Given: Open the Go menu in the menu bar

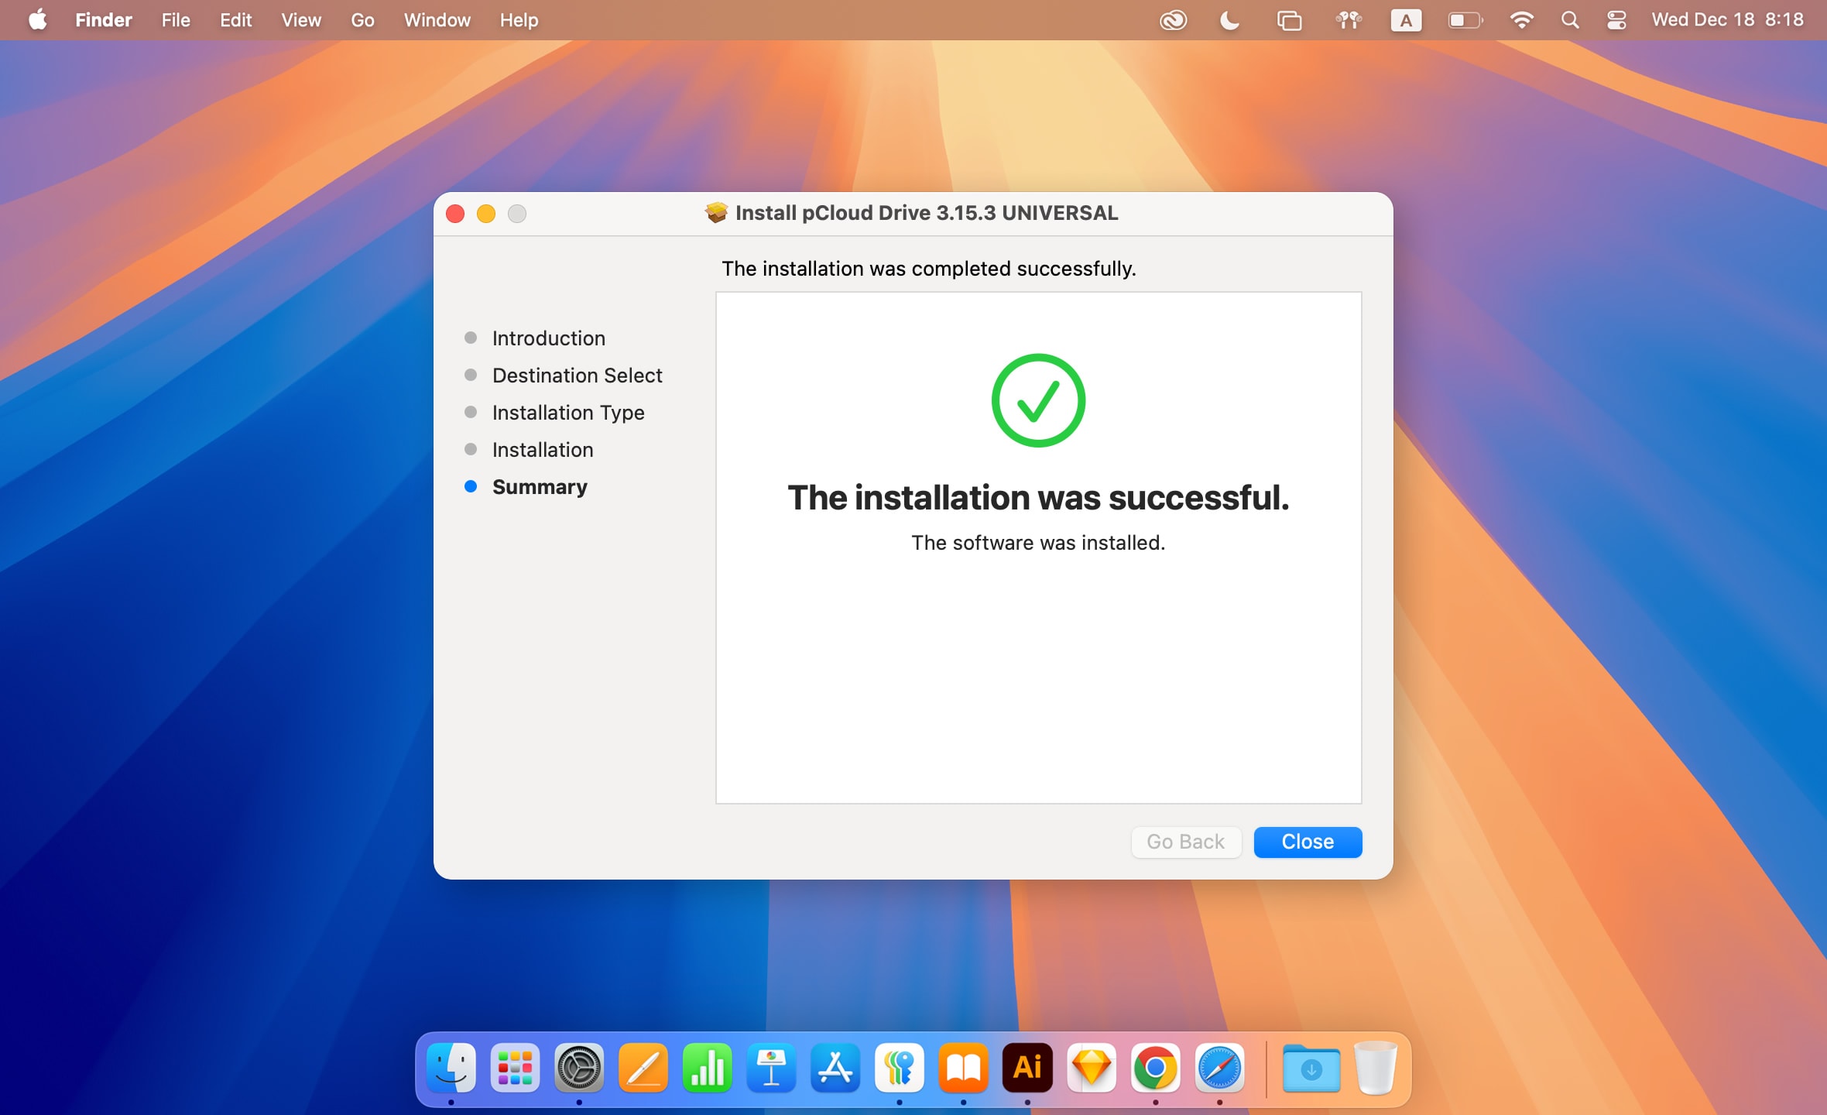Looking at the screenshot, I should (362, 20).
